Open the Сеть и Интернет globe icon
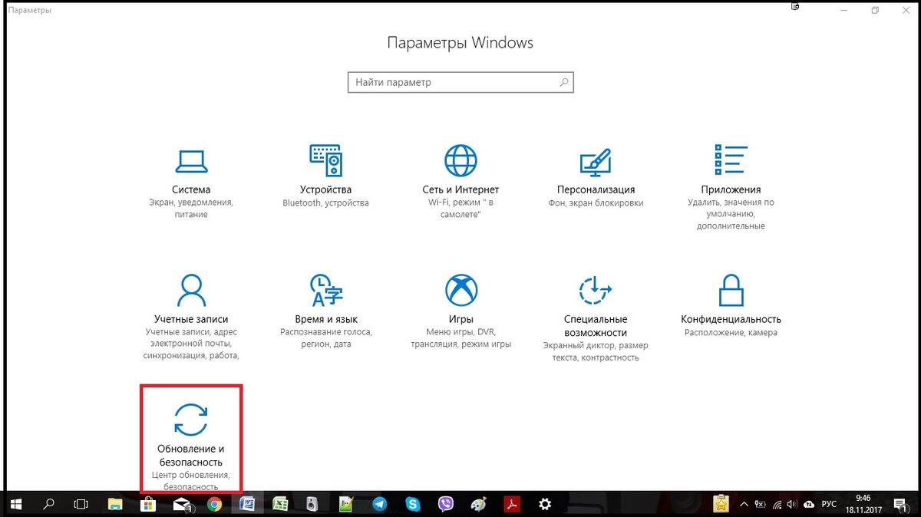The width and height of the screenshot is (921, 517). (460, 160)
